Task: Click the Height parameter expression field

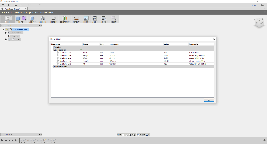Action: [x=113, y=56]
